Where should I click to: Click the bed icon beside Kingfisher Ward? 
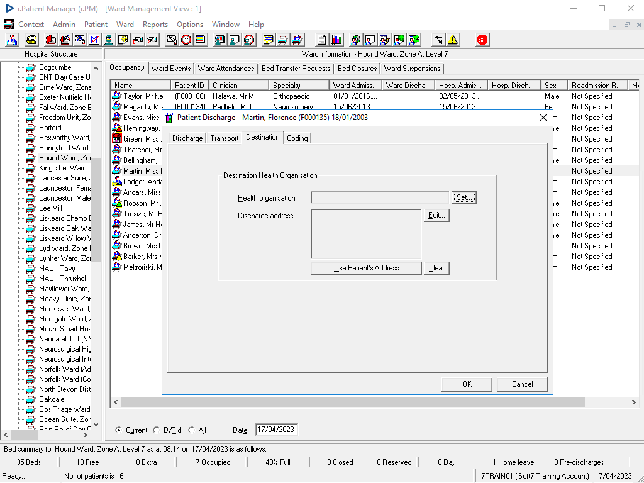(30, 168)
